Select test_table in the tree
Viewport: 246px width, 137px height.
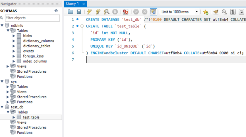tap(31, 117)
